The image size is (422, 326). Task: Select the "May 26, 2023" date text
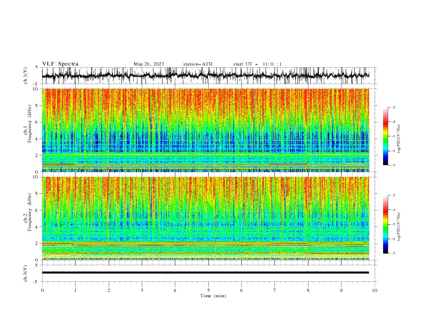tap(149, 64)
